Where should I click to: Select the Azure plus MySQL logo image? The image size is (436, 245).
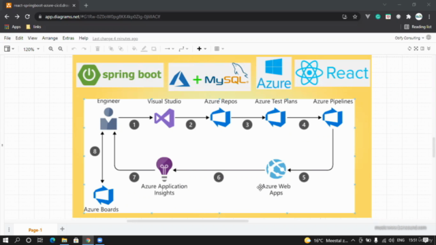pos(209,77)
